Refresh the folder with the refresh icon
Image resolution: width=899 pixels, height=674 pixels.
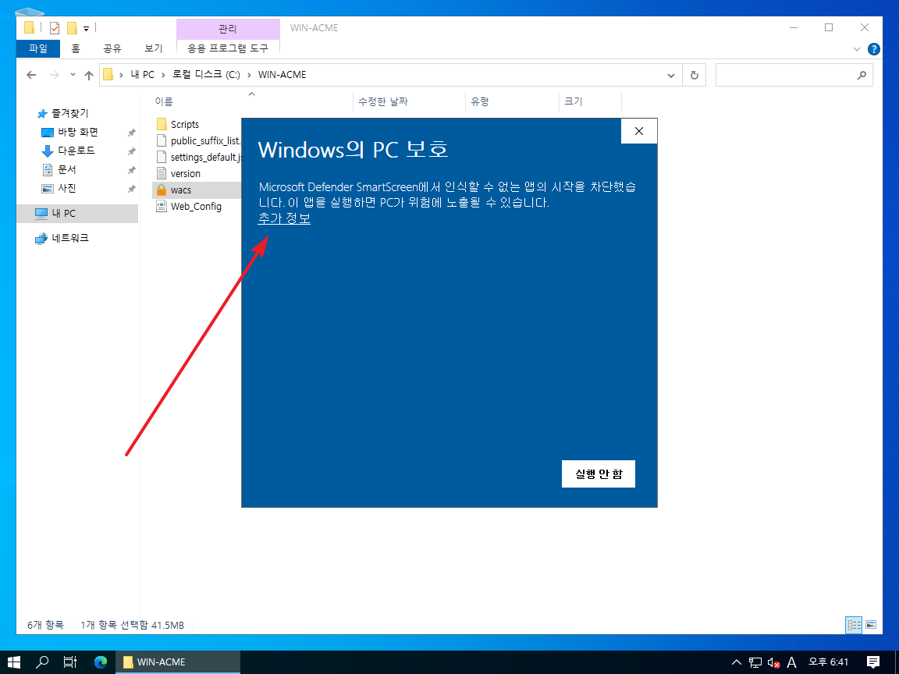click(695, 75)
